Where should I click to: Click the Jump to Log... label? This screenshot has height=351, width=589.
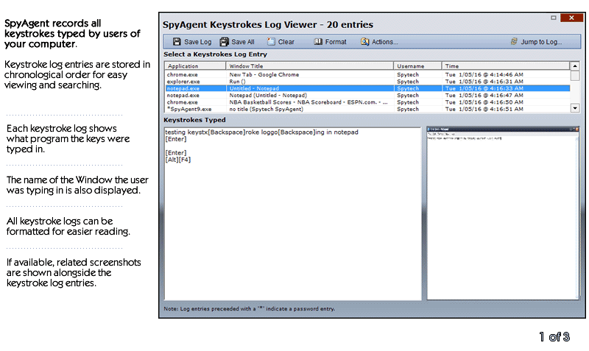(x=541, y=42)
